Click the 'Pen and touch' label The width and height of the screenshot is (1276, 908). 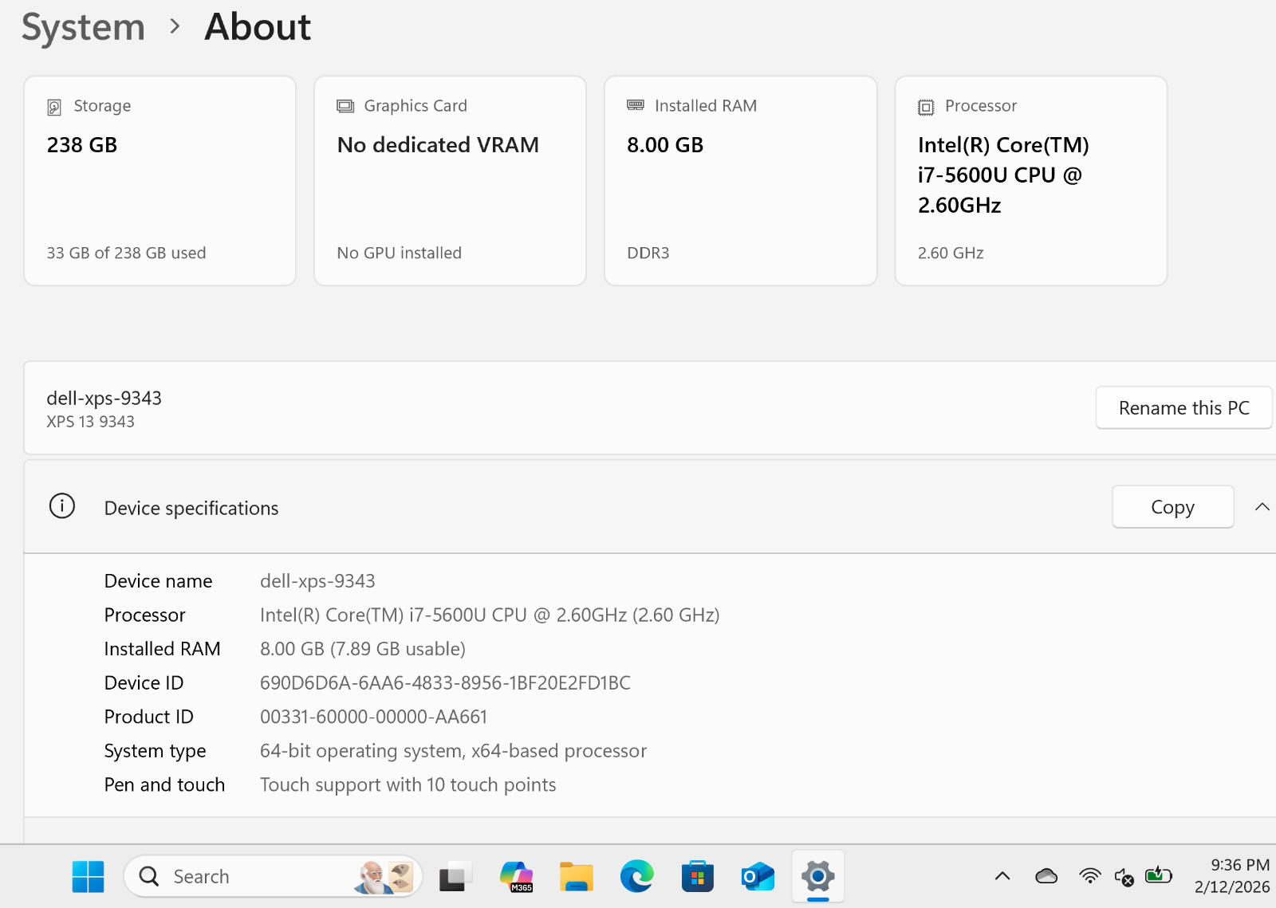[164, 785]
